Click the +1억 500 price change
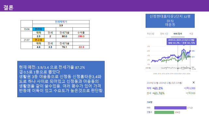The width and height of the screenshot is (209, 117). pos(190,93)
